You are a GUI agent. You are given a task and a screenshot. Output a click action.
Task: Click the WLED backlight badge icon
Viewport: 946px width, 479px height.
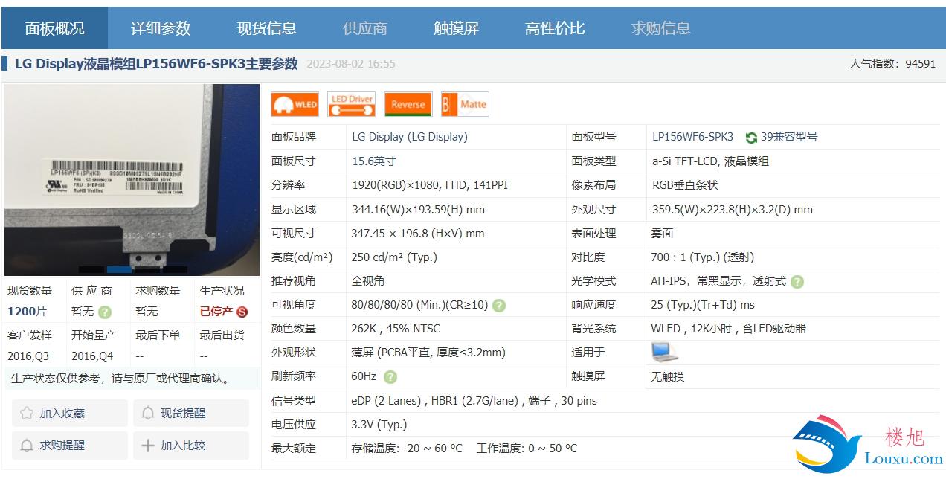[295, 105]
